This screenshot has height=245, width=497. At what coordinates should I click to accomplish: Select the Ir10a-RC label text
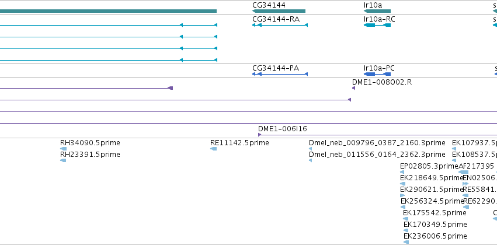point(380,19)
